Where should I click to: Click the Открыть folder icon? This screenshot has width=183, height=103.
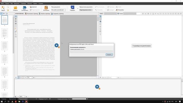15,8
